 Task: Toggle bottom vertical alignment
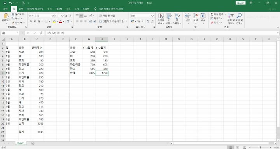pos(85,16)
